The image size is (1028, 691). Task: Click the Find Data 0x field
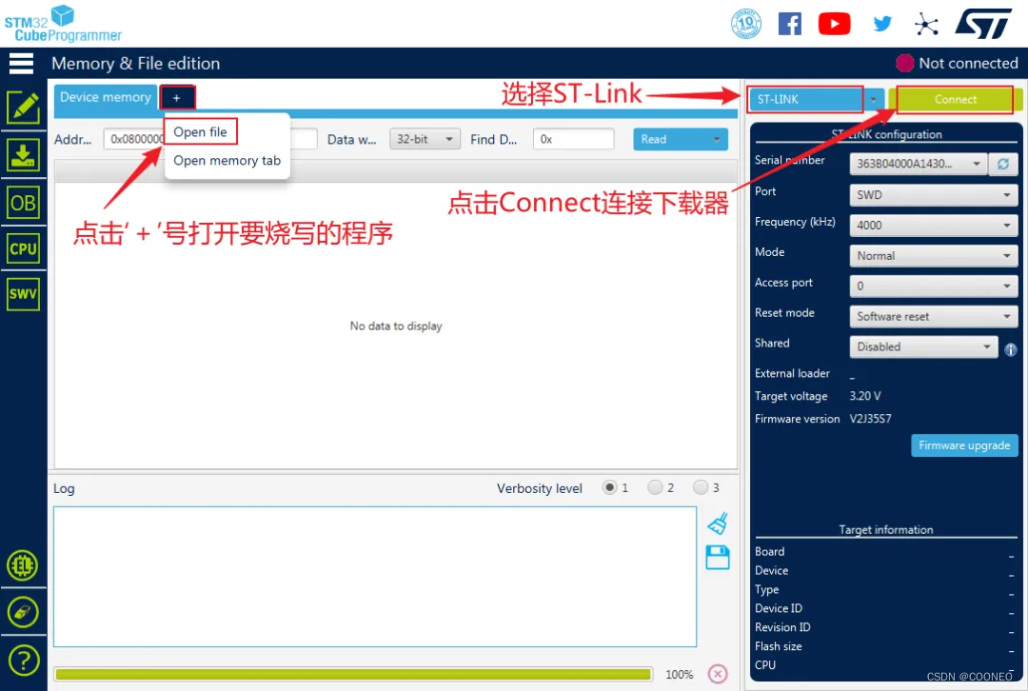574,139
